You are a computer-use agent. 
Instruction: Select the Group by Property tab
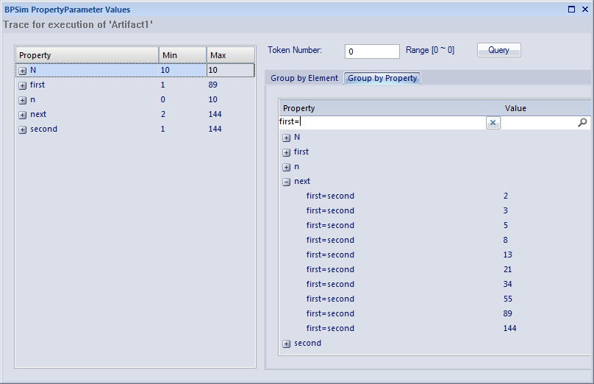382,78
